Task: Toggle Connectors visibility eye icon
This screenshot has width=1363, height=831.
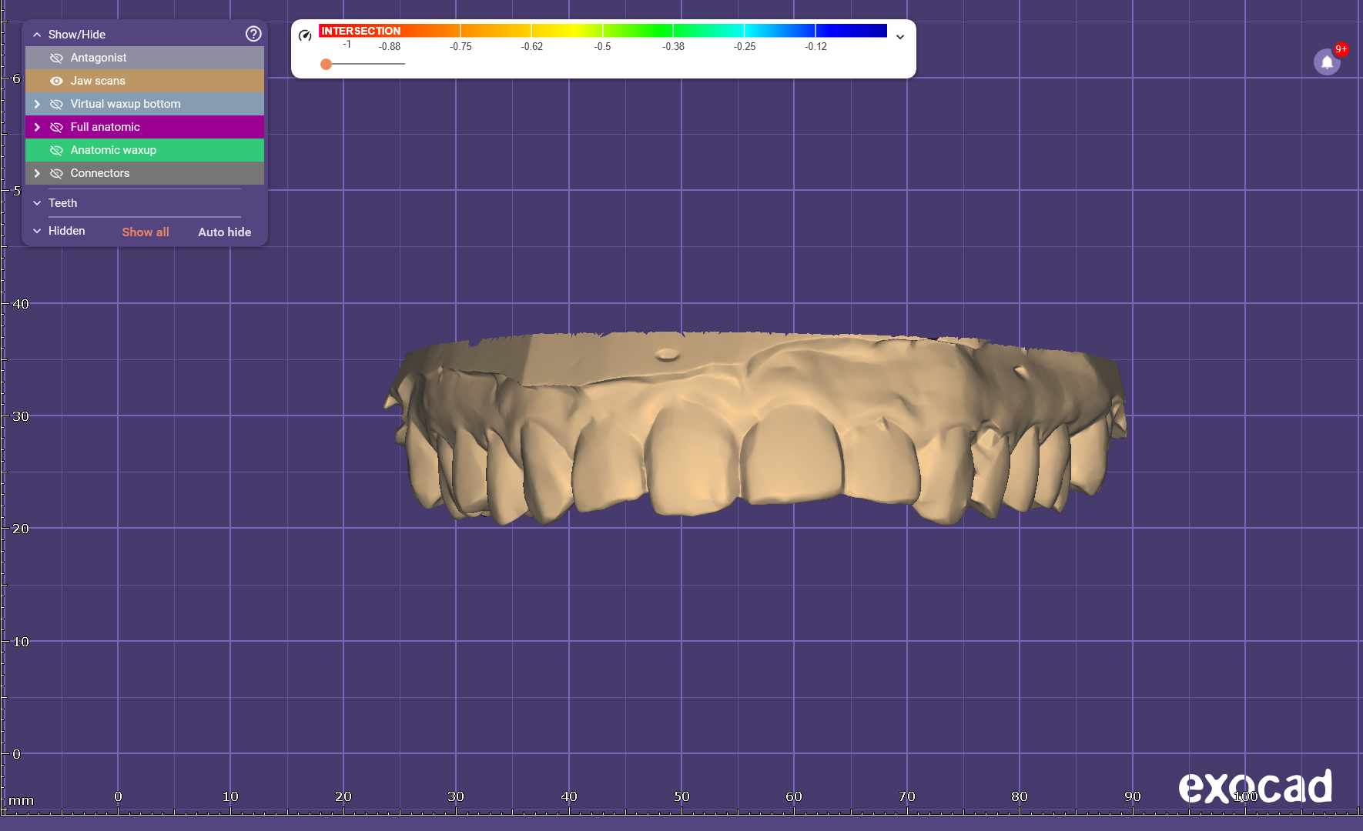Action: (56, 173)
